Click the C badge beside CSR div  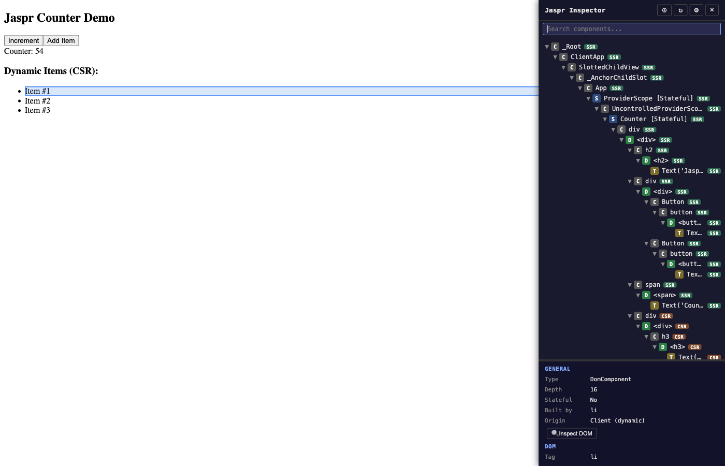tap(638, 316)
